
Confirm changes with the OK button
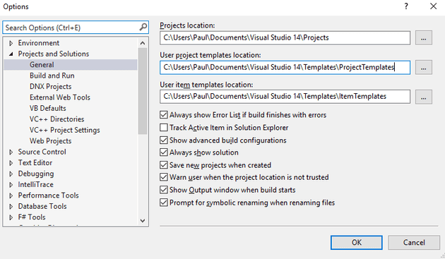coord(357,243)
